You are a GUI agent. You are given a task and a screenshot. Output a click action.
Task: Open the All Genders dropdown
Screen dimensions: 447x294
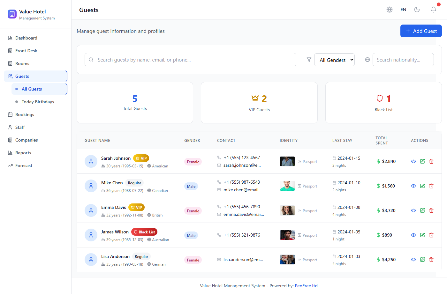pyautogui.click(x=334, y=60)
